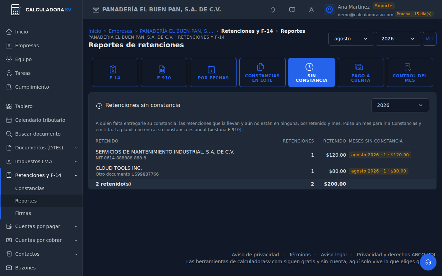
Task: Open Constancias submenu item
Action: (42, 188)
